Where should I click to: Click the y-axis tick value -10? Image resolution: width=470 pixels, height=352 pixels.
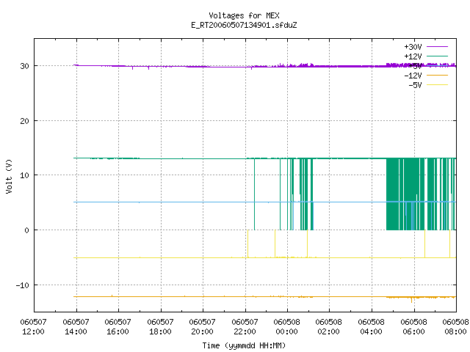click(23, 285)
